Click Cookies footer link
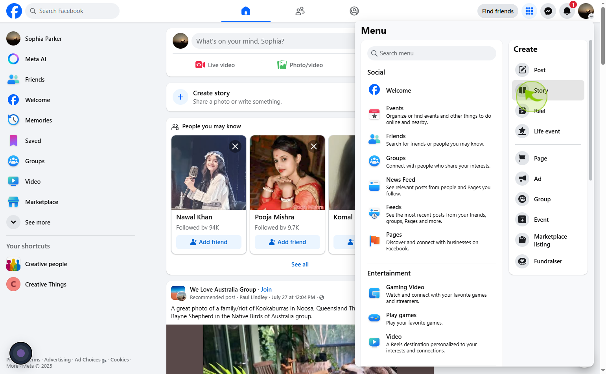The height and width of the screenshot is (374, 606). pyautogui.click(x=120, y=360)
